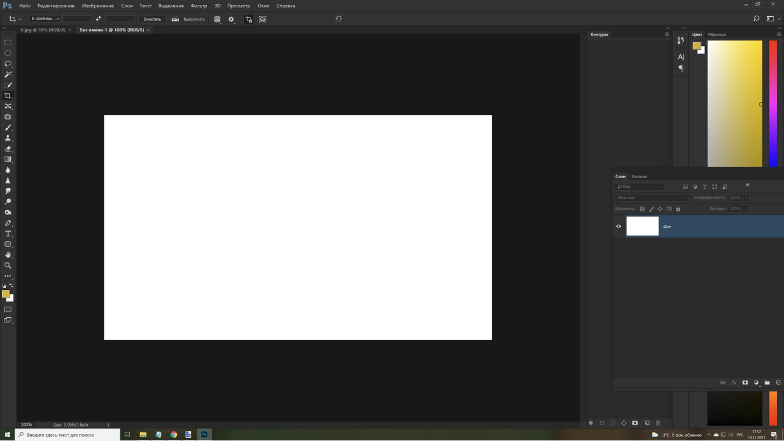The height and width of the screenshot is (441, 784).
Task: Open the crop tool preset picker arrow
Action: pos(20,19)
